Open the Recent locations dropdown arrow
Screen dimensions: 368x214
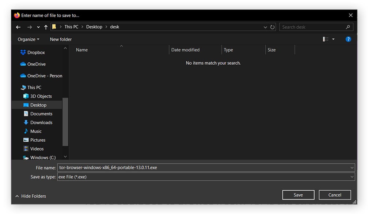point(38,27)
